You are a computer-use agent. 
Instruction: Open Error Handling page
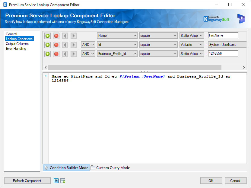coord(16,49)
